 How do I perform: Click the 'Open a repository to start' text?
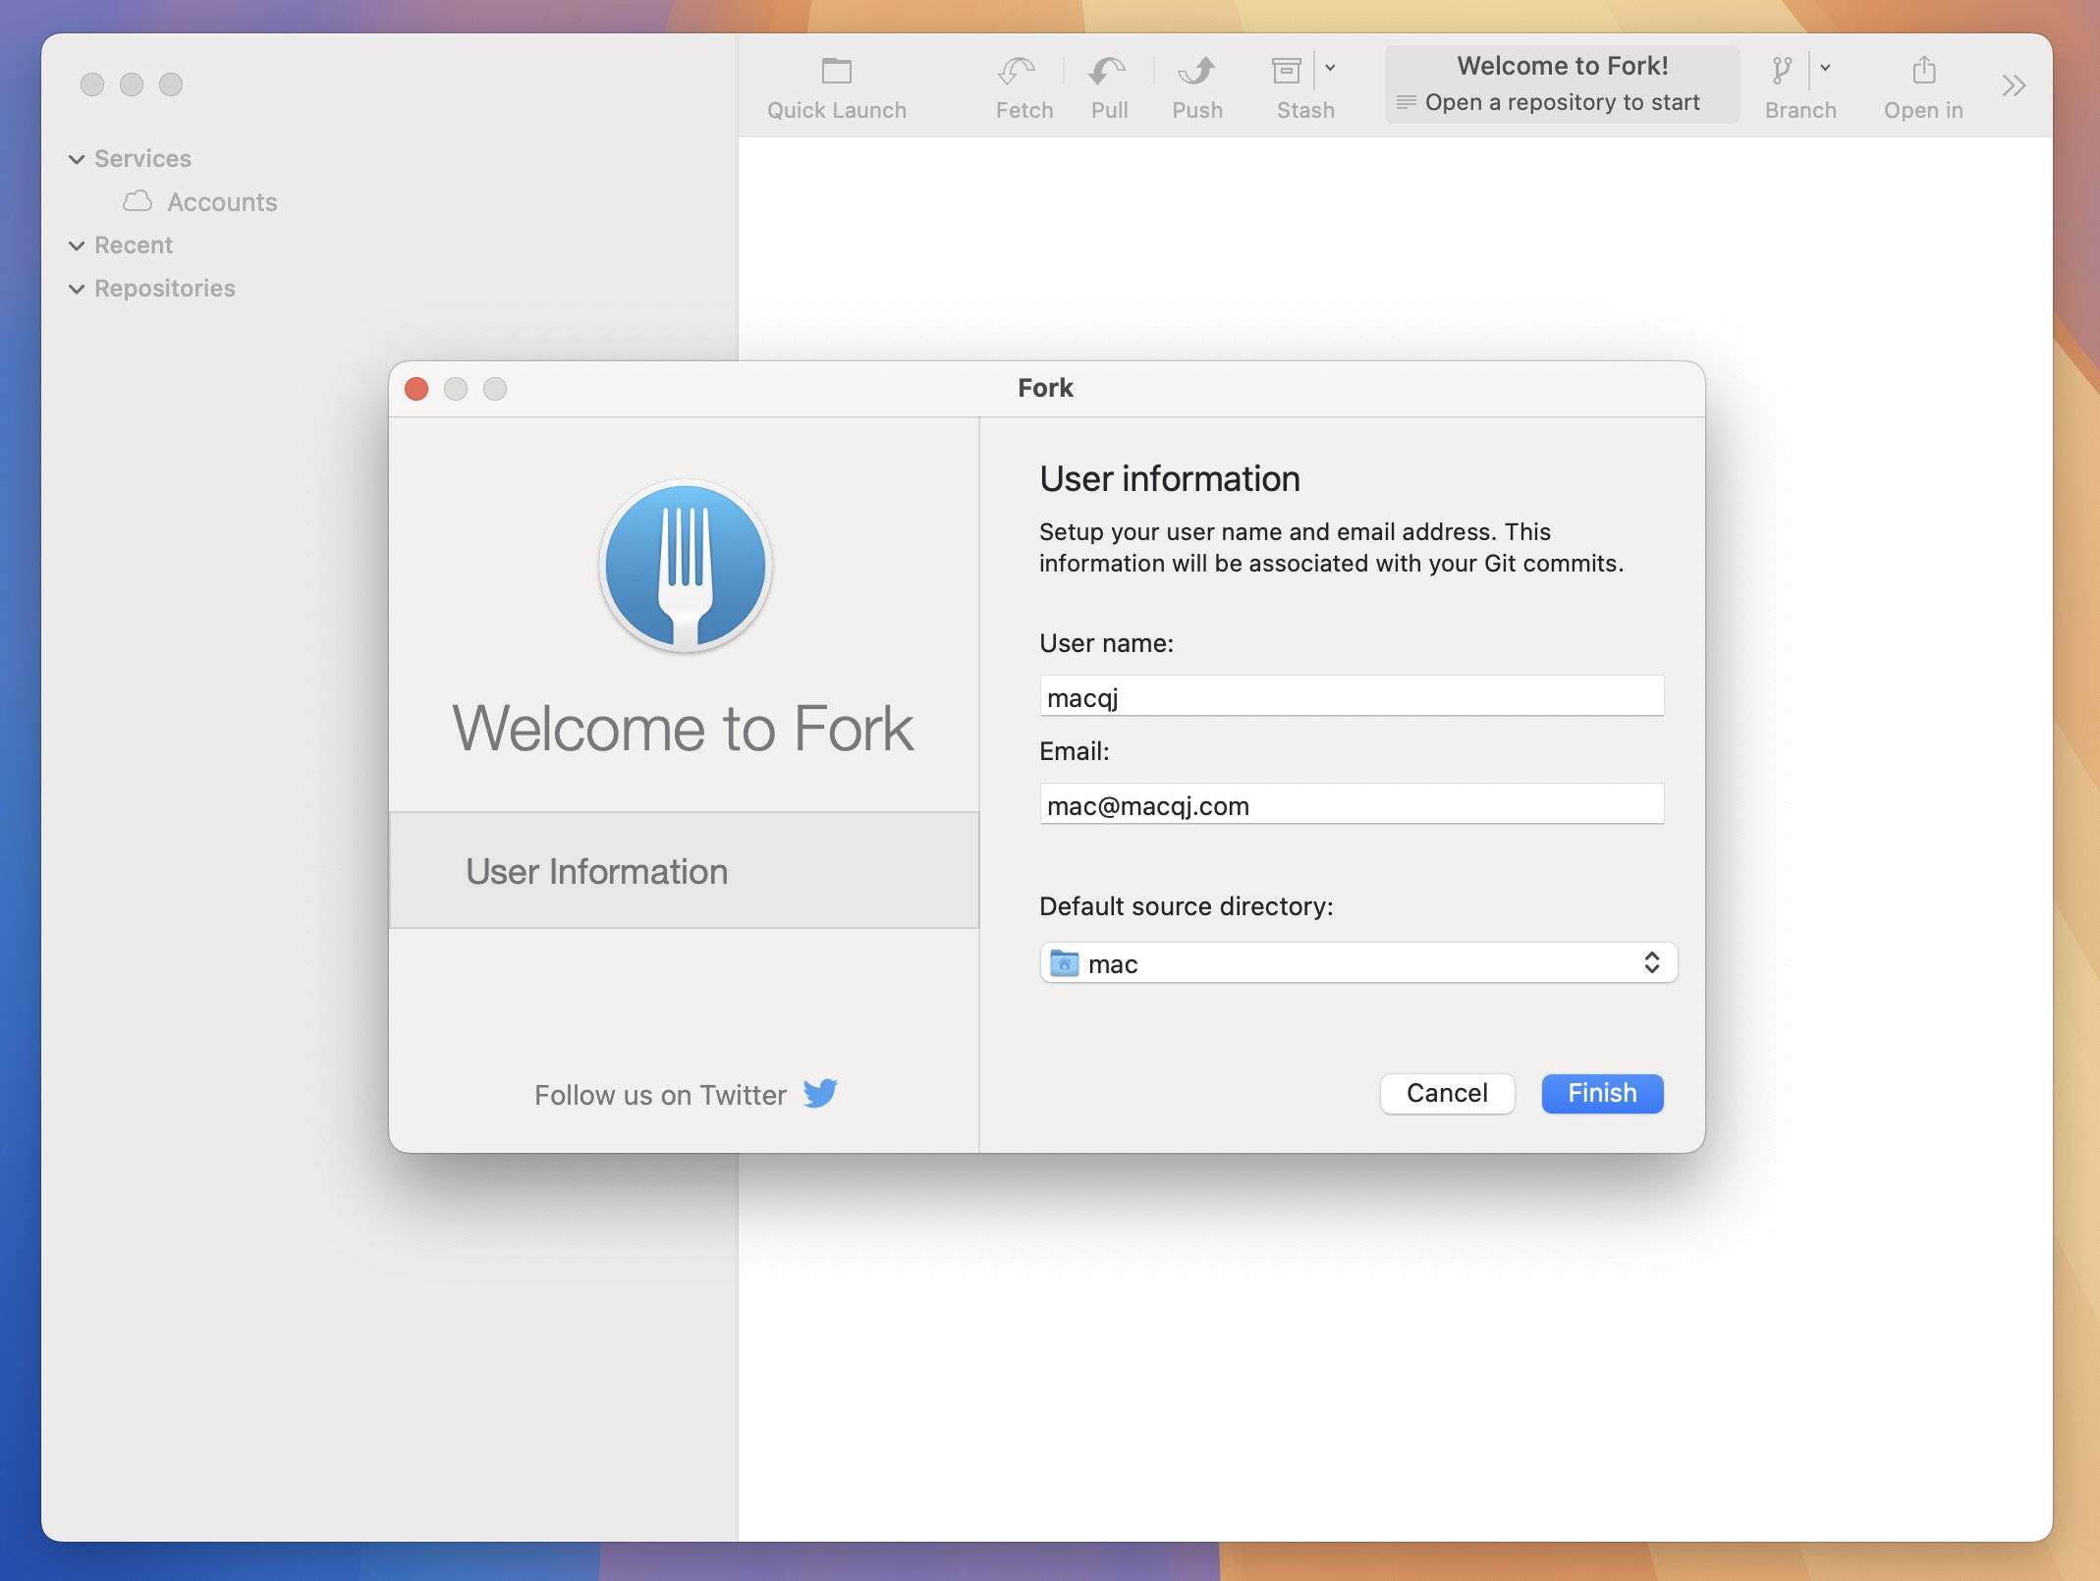(1562, 102)
